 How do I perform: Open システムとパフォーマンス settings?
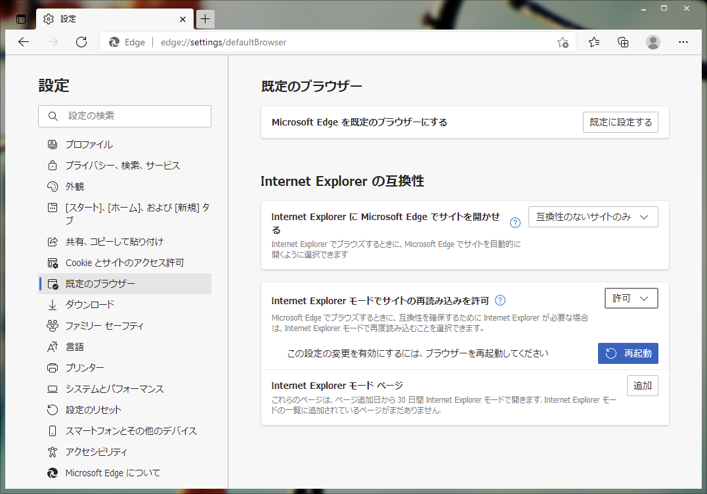[x=125, y=389]
